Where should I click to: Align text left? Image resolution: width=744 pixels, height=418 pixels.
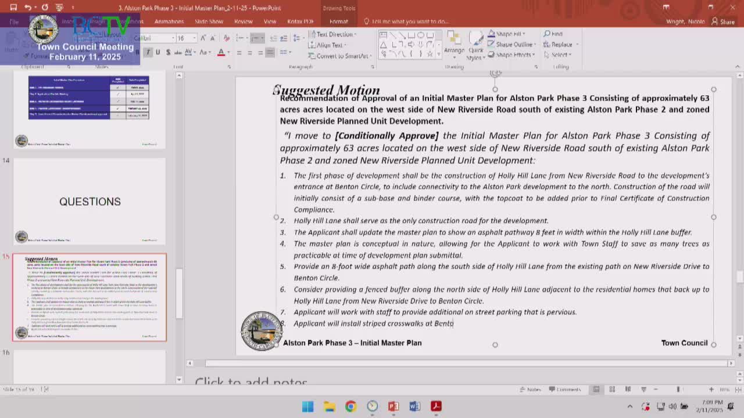(x=239, y=52)
